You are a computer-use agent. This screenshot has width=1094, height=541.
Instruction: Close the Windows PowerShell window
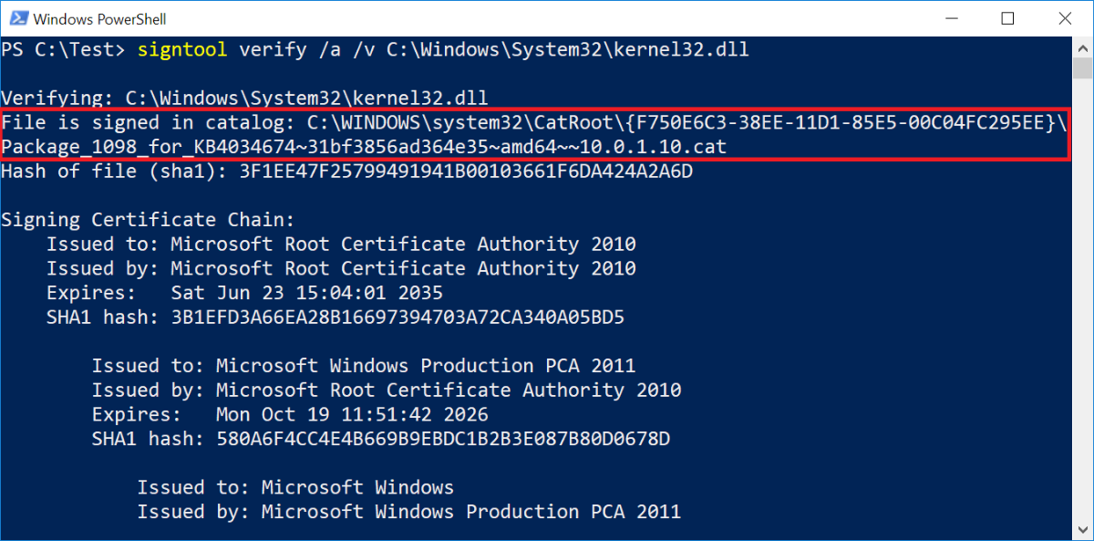[1063, 18]
